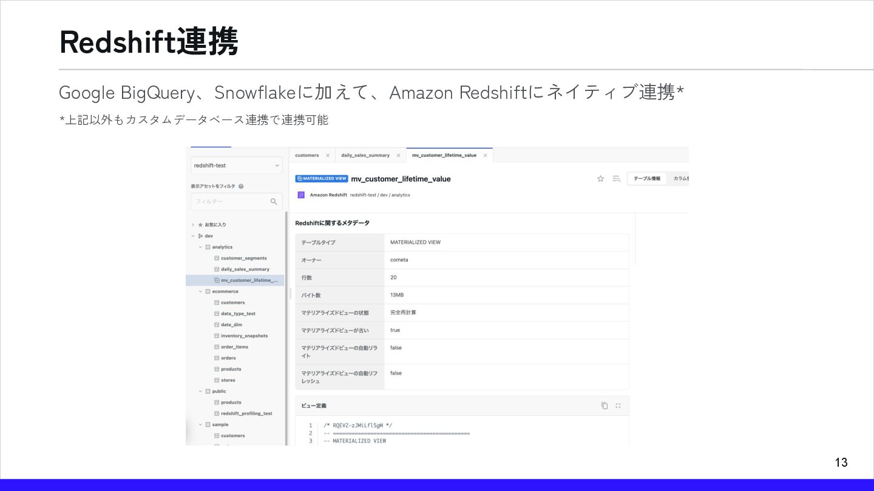
Task: Collapse the analytics schema
Action: pos(201,247)
